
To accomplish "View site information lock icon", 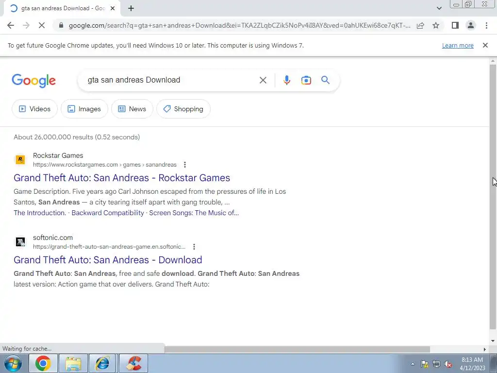I will [x=61, y=25].
